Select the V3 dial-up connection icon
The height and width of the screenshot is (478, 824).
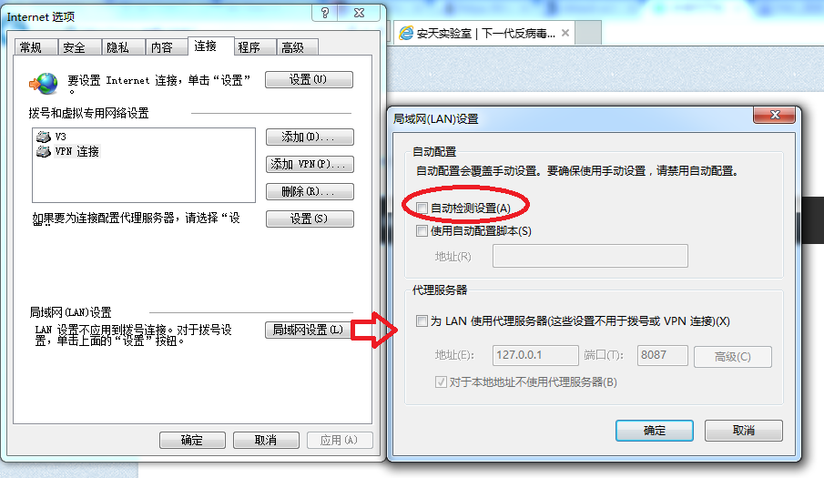click(x=43, y=137)
